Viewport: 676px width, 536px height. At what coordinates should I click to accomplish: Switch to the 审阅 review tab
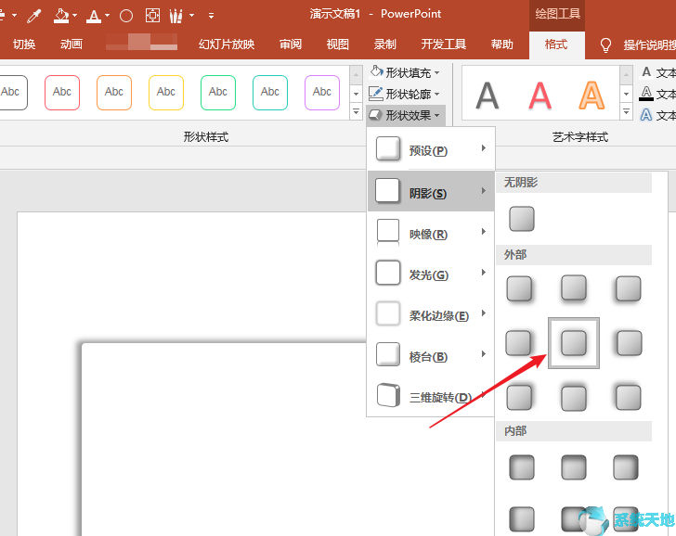tap(291, 45)
